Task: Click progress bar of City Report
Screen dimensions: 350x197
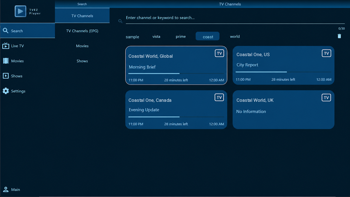Action: pyautogui.click(x=283, y=72)
